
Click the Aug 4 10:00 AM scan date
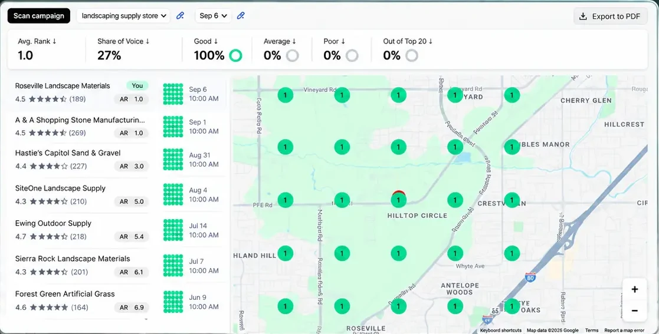tap(204, 195)
